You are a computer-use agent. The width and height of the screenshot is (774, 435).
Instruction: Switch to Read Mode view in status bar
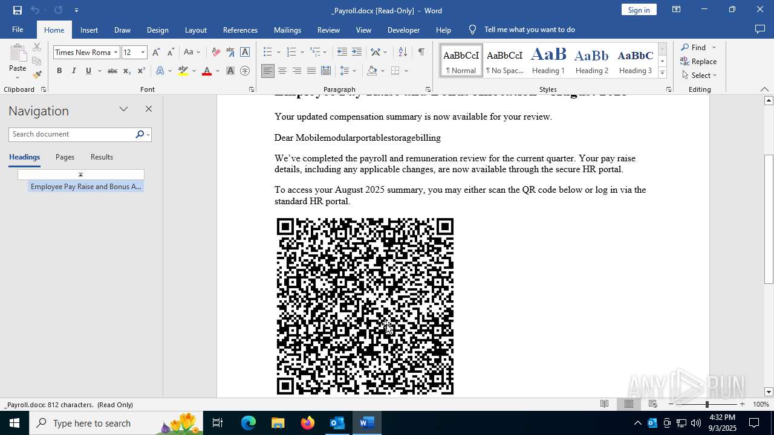click(x=604, y=404)
